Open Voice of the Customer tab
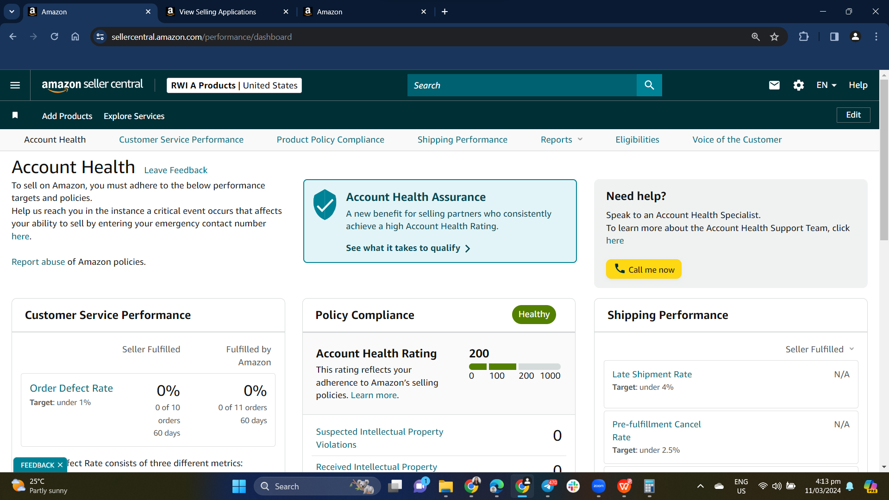 [737, 140]
